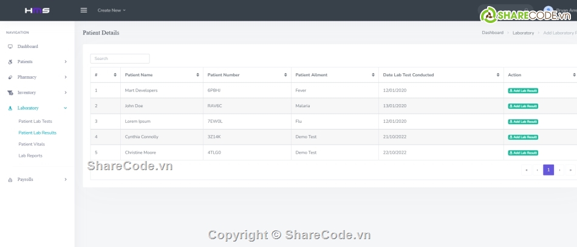Go to previous page of table
577x247 pixels.
point(538,170)
